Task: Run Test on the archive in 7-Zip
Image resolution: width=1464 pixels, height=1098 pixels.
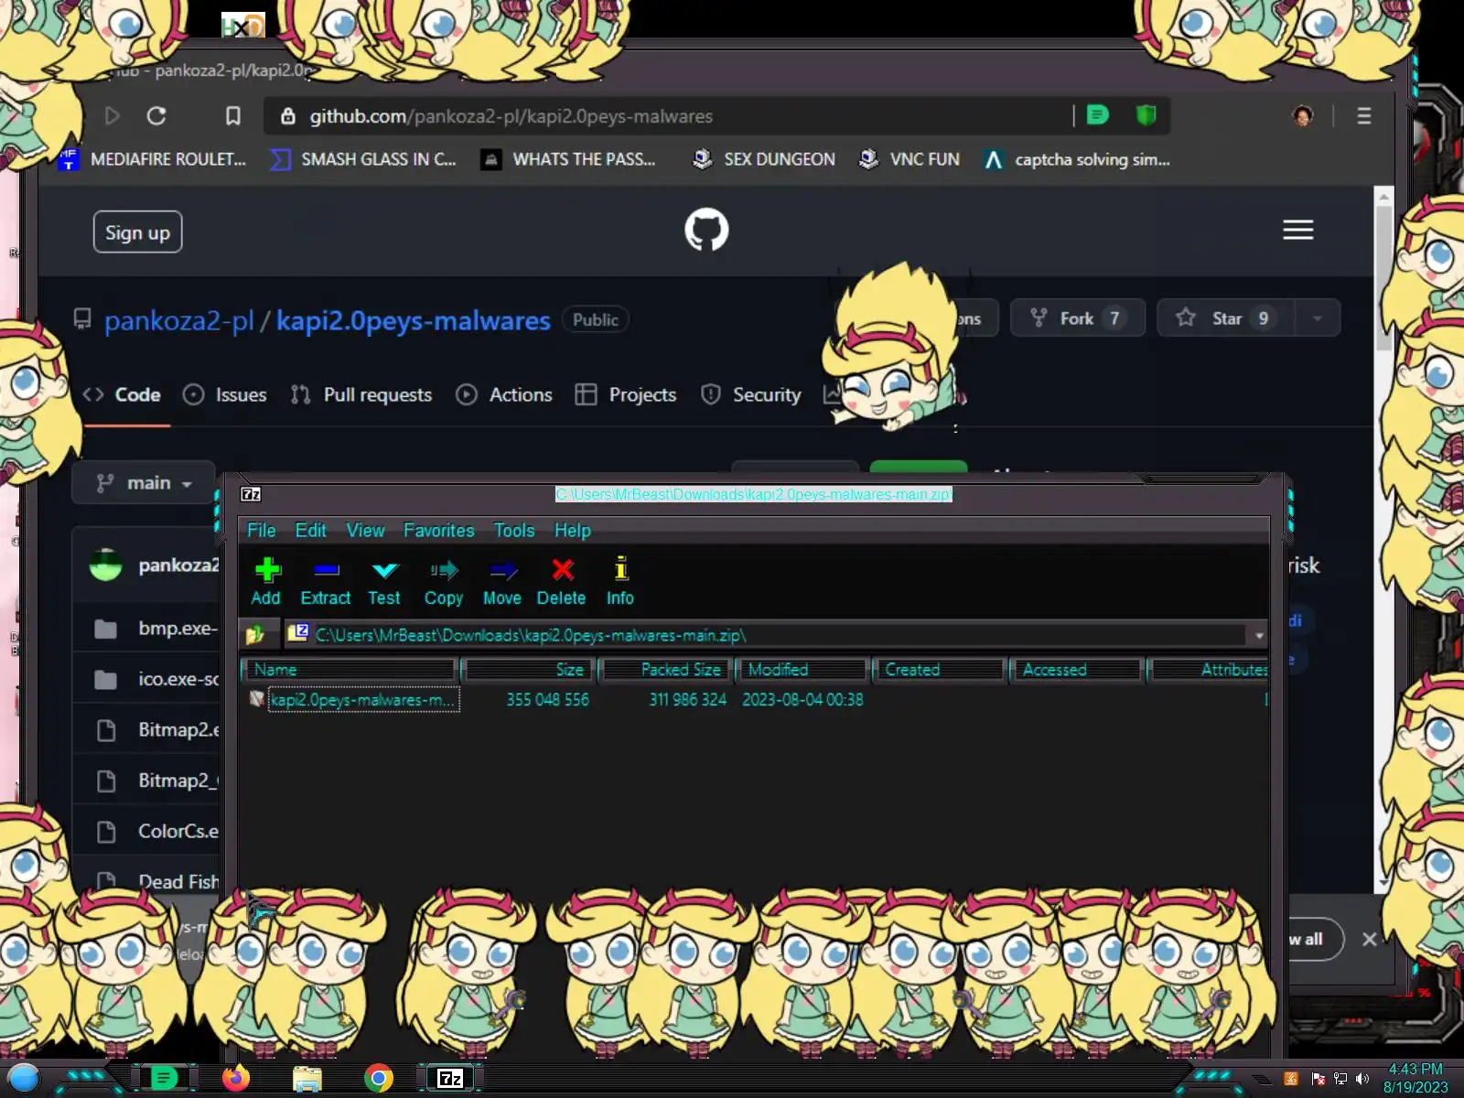Action: coord(384,571)
